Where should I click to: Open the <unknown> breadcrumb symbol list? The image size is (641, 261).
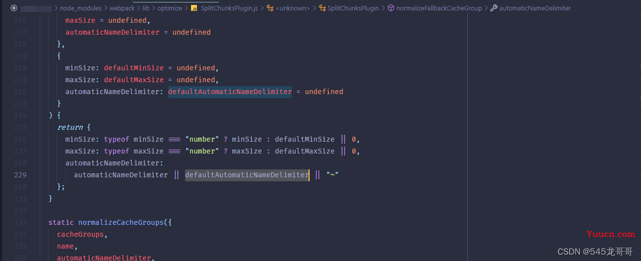click(293, 8)
